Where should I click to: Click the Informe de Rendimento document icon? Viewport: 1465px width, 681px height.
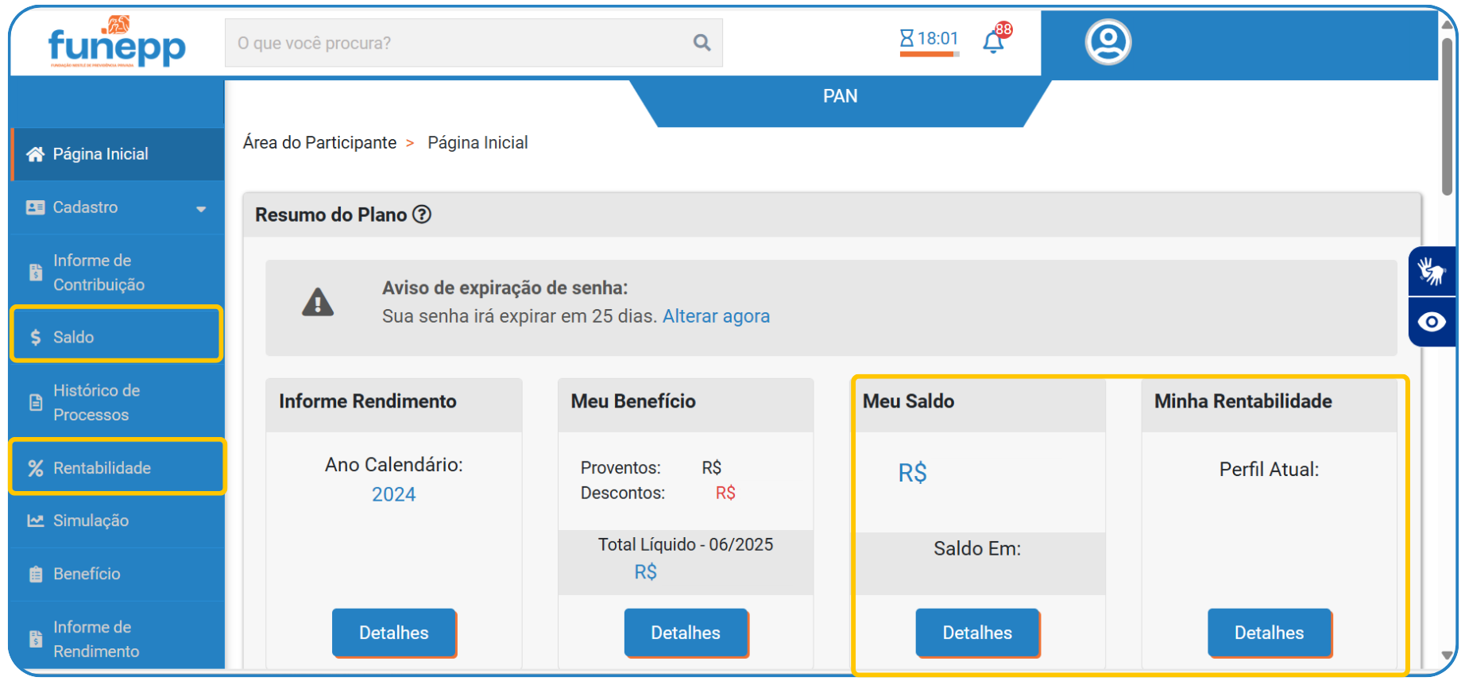(36, 639)
